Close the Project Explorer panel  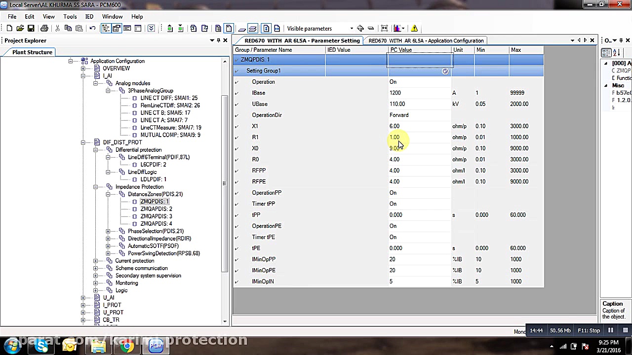(x=225, y=40)
